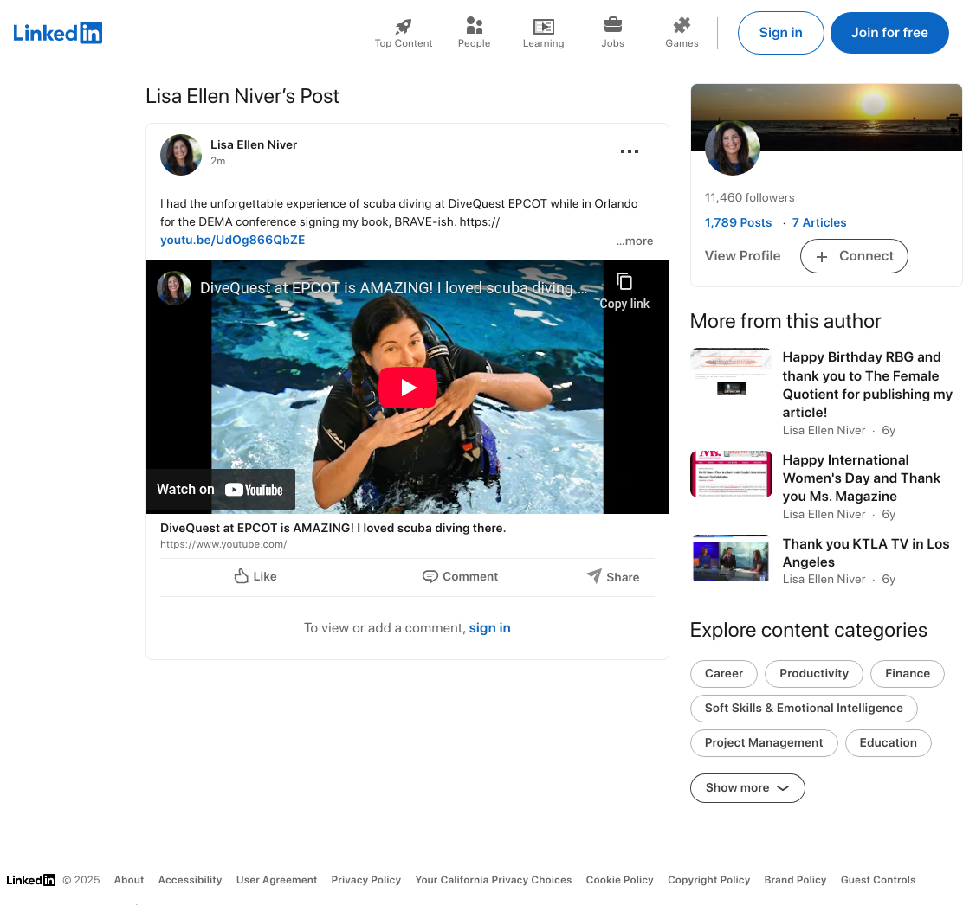Expand categories with Show more

[x=747, y=788]
